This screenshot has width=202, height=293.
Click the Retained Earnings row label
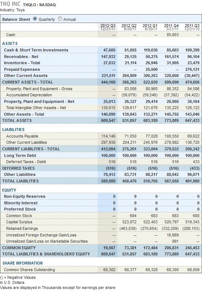pyautogui.click(x=22, y=228)
